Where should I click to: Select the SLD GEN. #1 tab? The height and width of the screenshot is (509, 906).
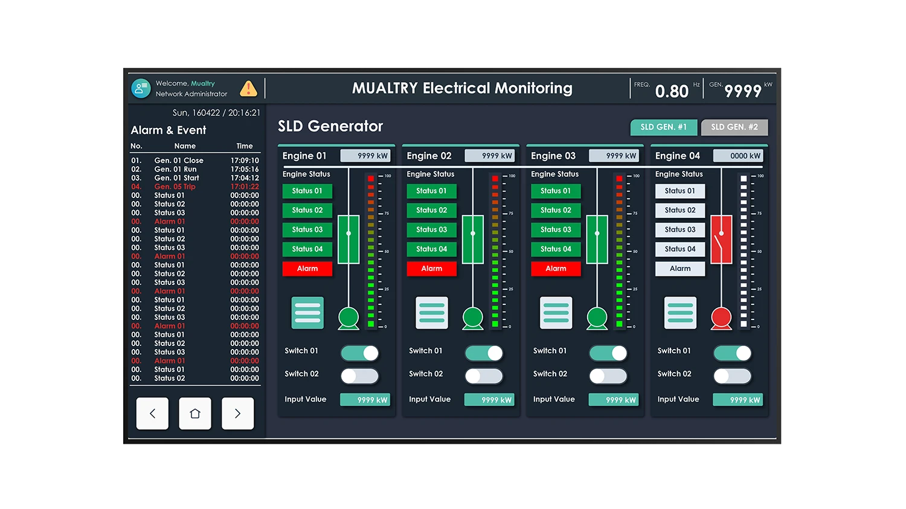pyautogui.click(x=663, y=127)
